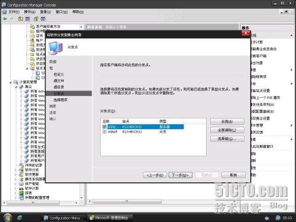The width and height of the screenshot is (296, 222).
Task: Select the 报表 node icon
Action: click(21, 193)
